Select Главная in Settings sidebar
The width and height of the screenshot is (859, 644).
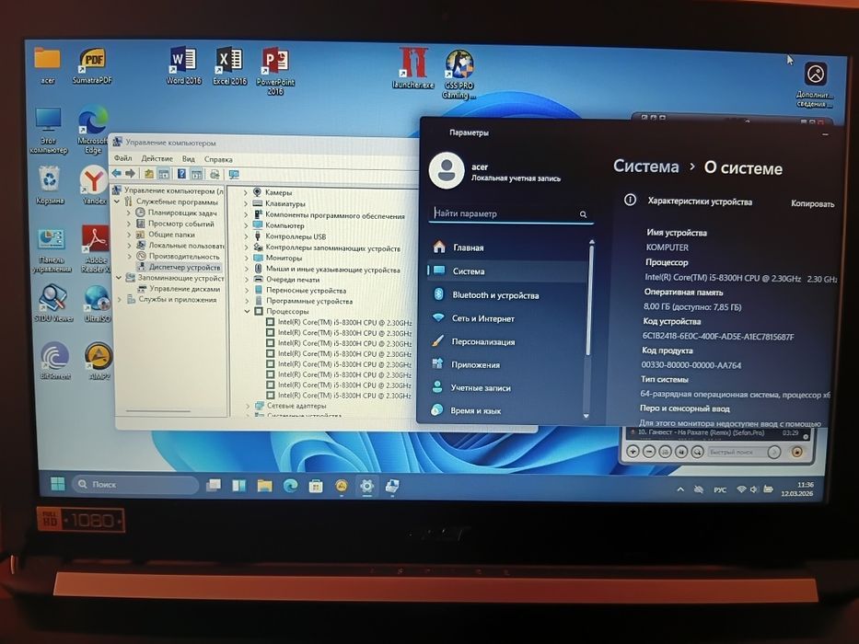[506, 247]
